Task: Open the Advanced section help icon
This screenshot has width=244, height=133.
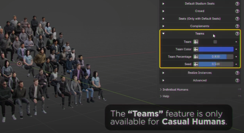Action: 237,80
